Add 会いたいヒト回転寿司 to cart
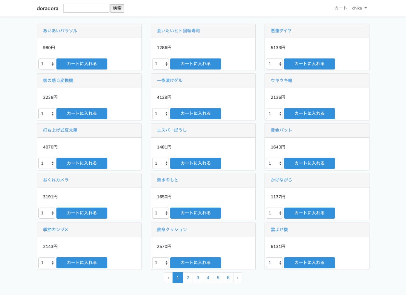Screen dimensions: 406x295 (x=196, y=64)
